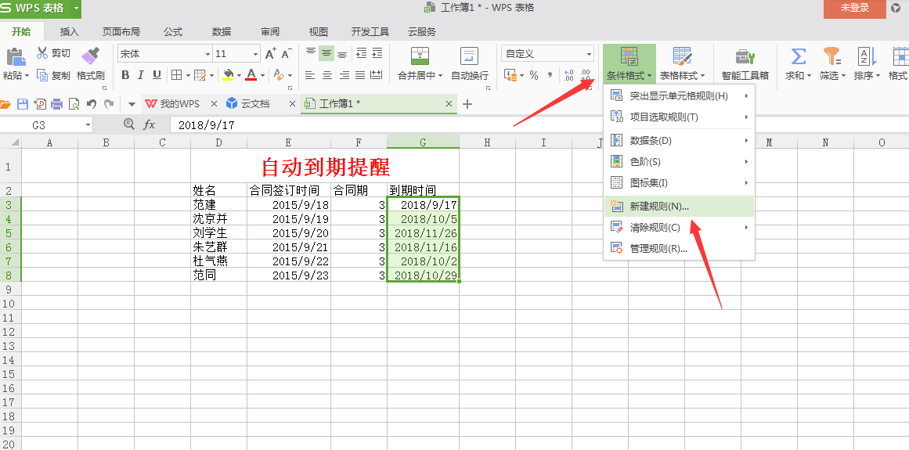Screen dimensions: 909x450
Task: Click the Print icon
Action: pyautogui.click(x=57, y=104)
